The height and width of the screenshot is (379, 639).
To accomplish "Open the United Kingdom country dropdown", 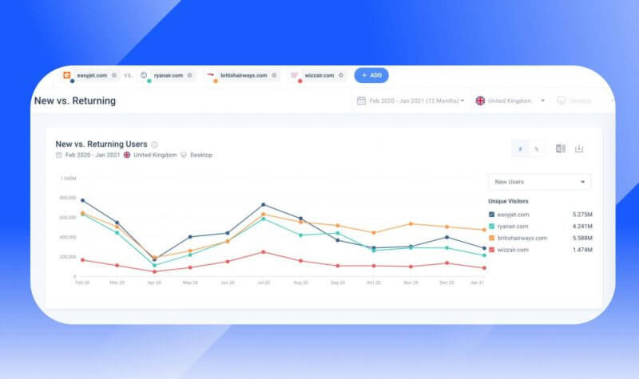I will coord(510,101).
